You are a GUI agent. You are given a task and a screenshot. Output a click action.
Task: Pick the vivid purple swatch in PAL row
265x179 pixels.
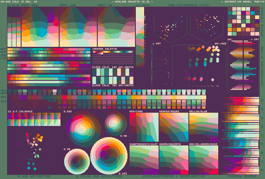[x=25, y=97]
